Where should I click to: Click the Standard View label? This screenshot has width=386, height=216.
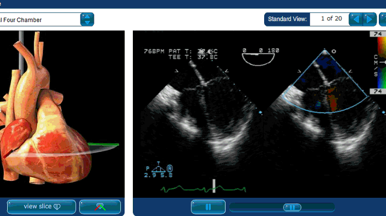point(287,19)
